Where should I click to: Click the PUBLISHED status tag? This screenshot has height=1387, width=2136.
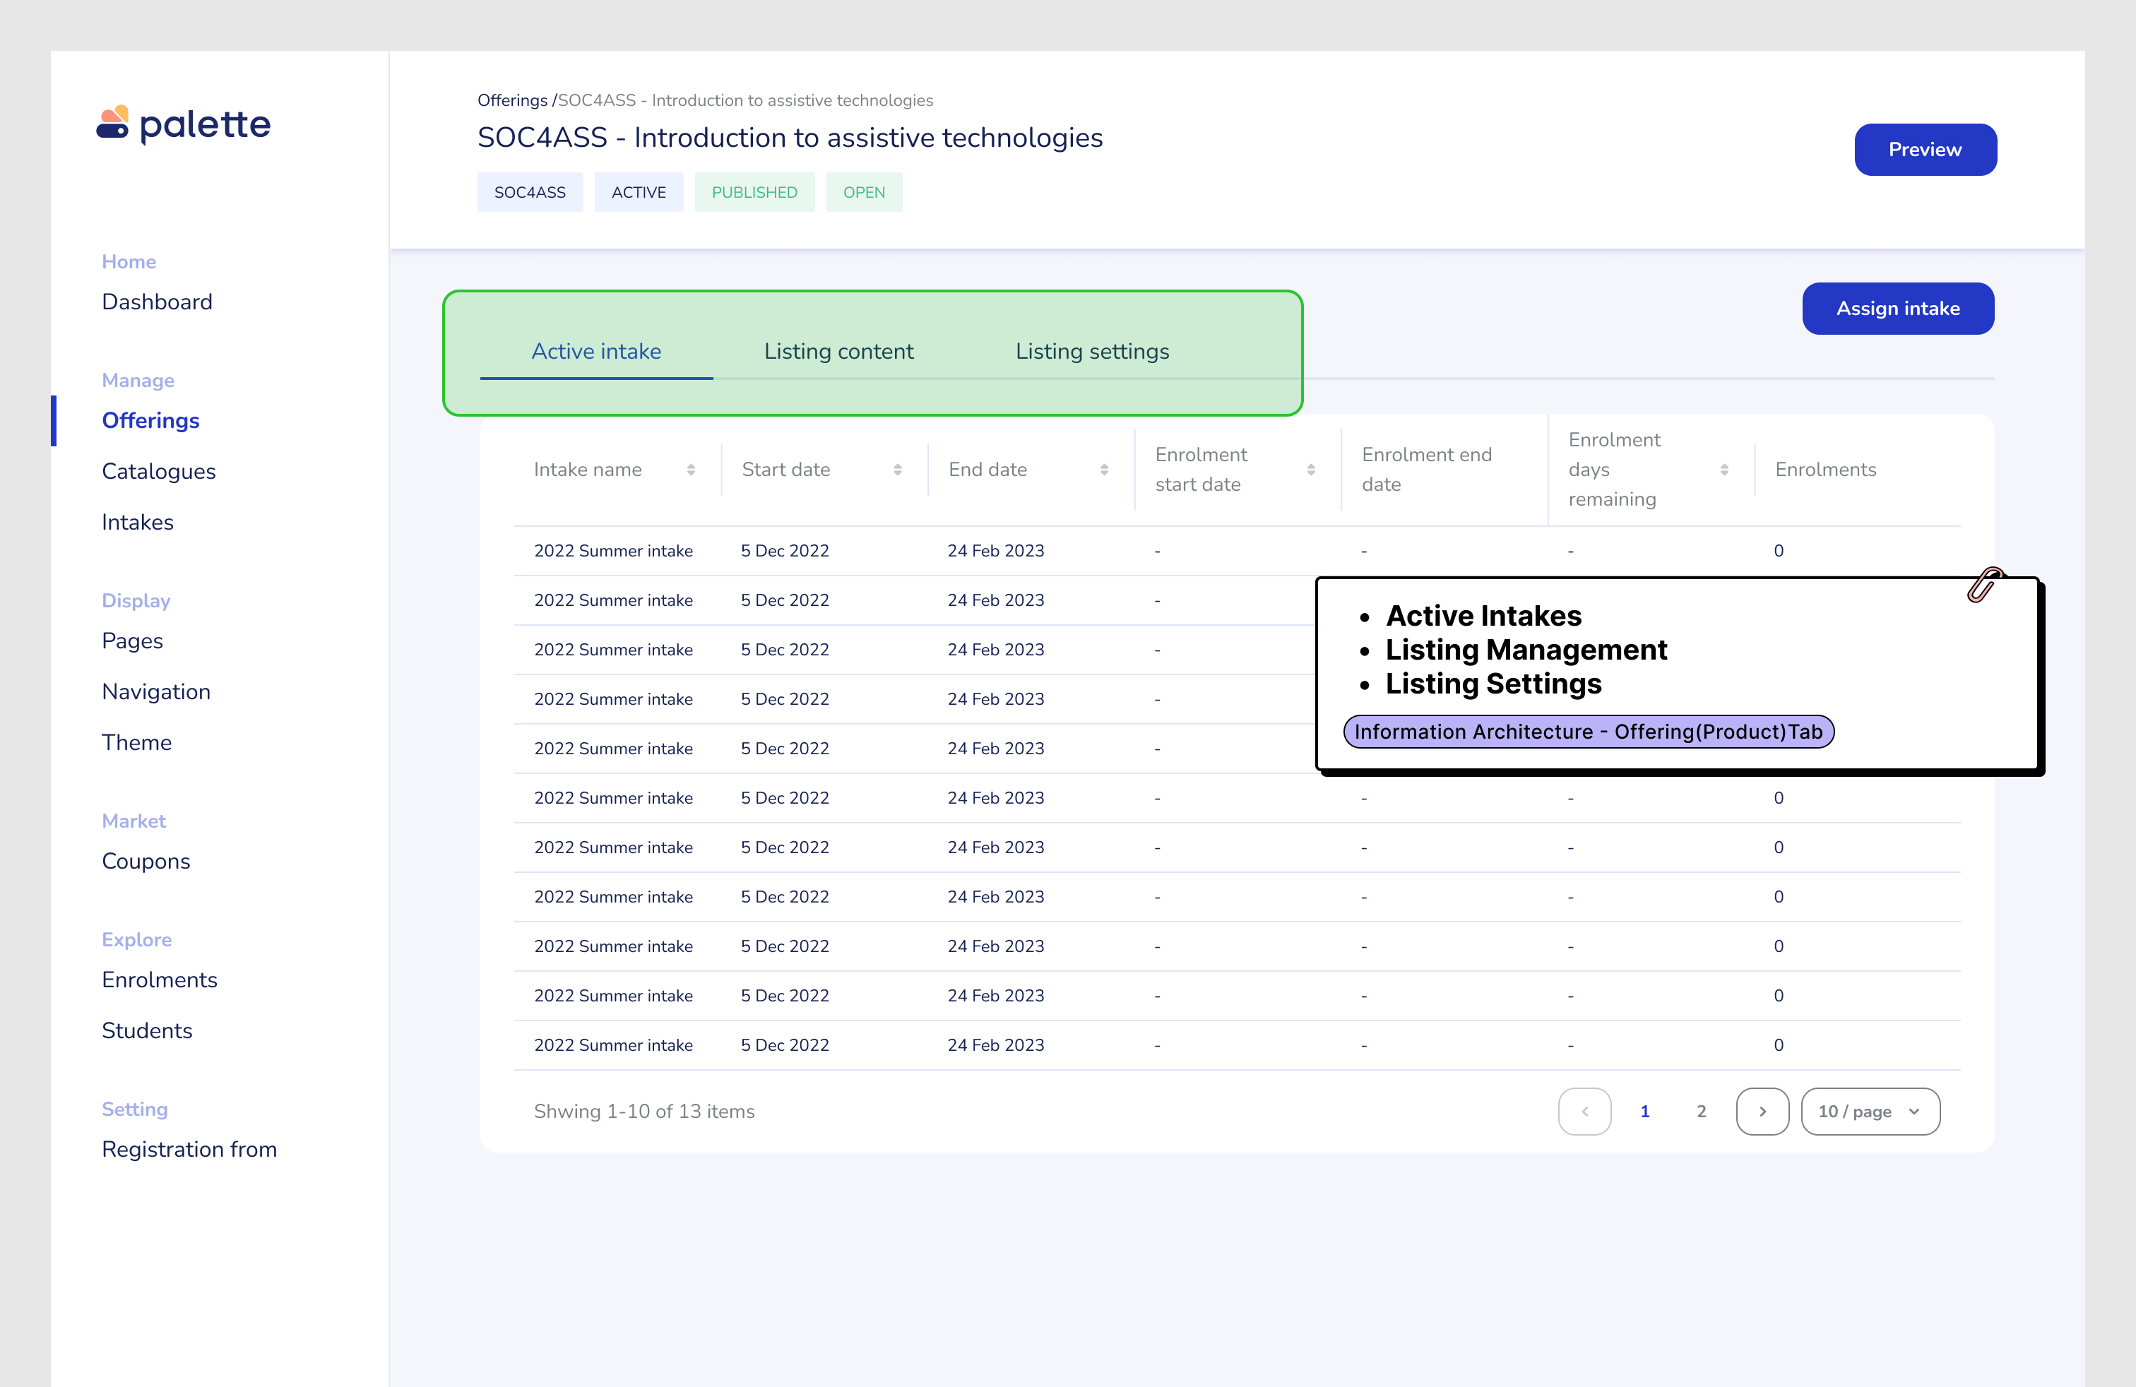[755, 192]
